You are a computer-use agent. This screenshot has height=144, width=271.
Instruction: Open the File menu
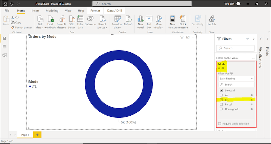(x=7, y=11)
